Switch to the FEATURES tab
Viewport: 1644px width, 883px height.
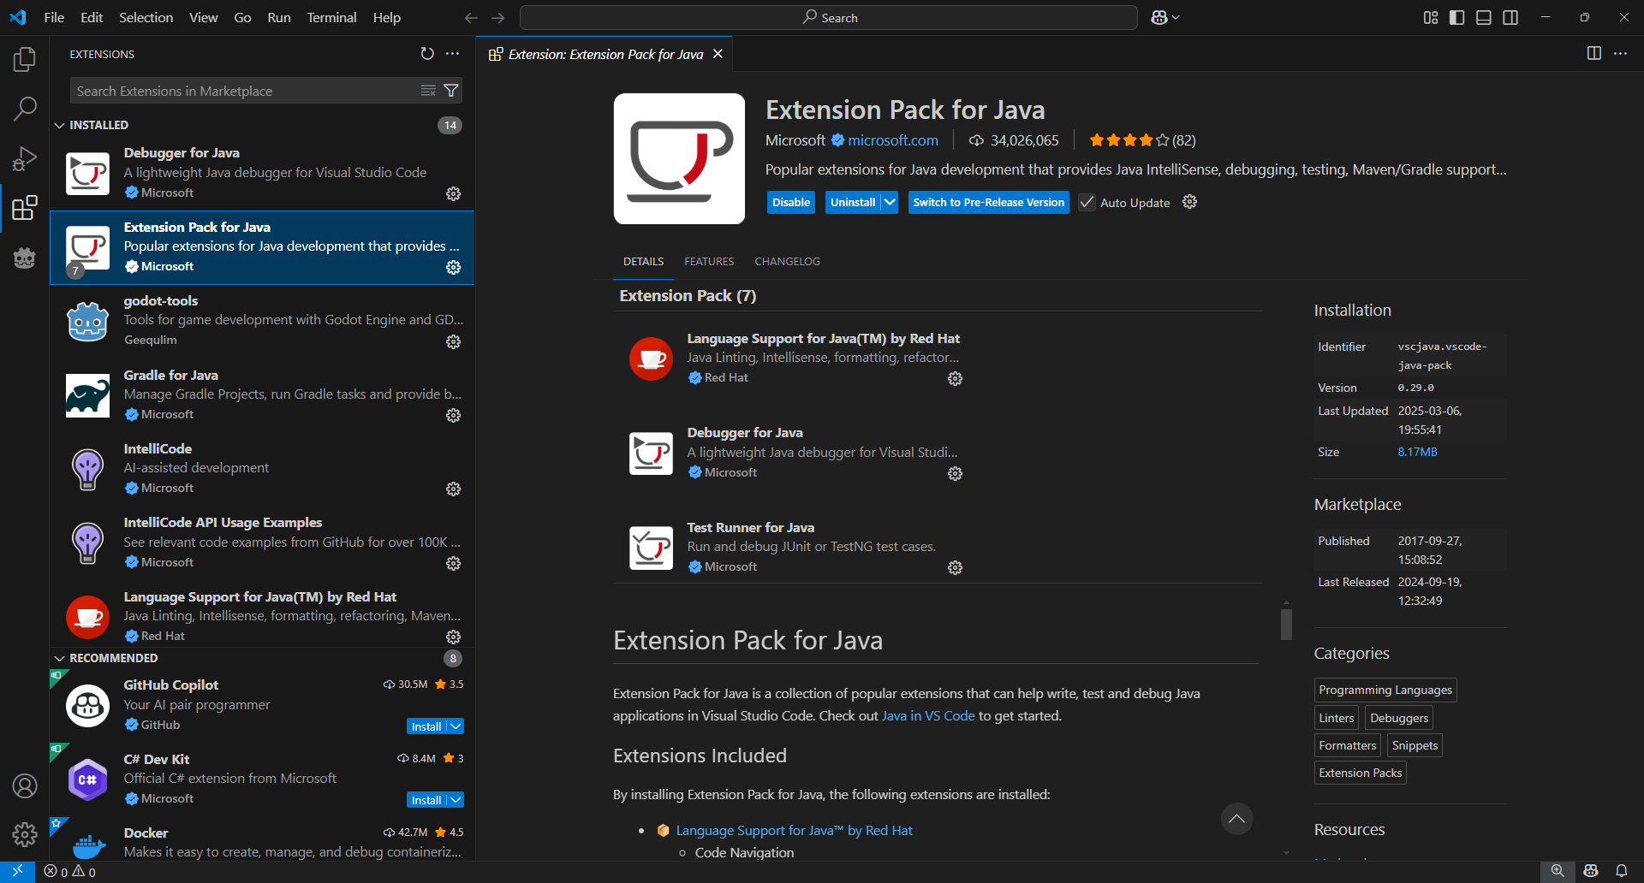point(709,261)
